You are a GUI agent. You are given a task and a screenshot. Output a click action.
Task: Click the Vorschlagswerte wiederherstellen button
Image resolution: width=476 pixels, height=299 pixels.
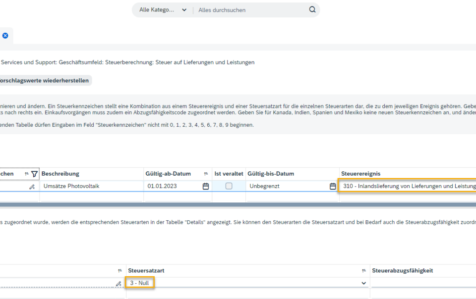[x=45, y=80]
